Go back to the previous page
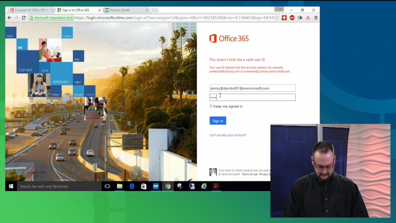Screen dimensions: 396x223 tap(9, 18)
